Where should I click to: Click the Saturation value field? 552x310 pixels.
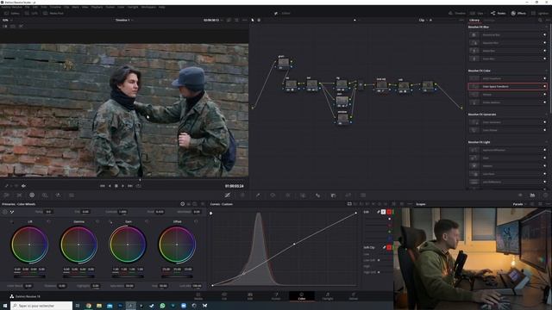[129, 286]
